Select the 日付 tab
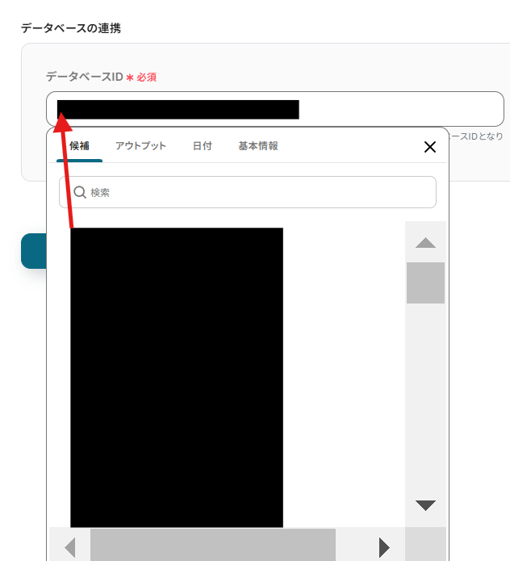 [203, 146]
